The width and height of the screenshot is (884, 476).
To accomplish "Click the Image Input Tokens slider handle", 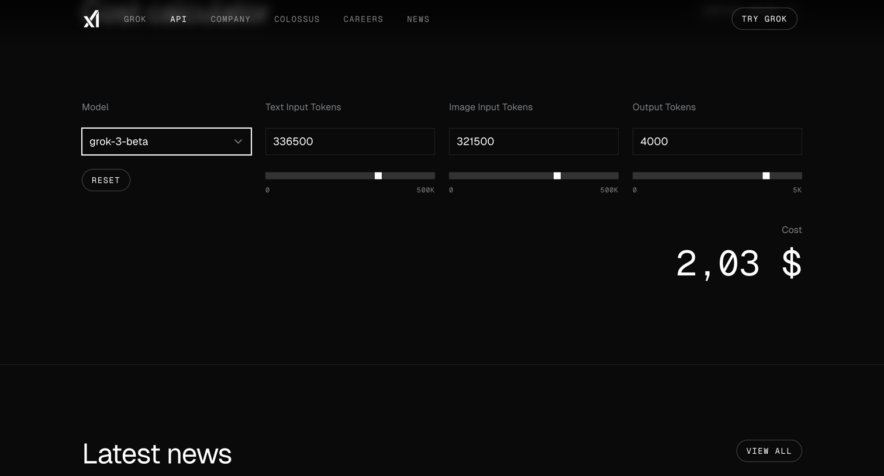I will point(557,176).
